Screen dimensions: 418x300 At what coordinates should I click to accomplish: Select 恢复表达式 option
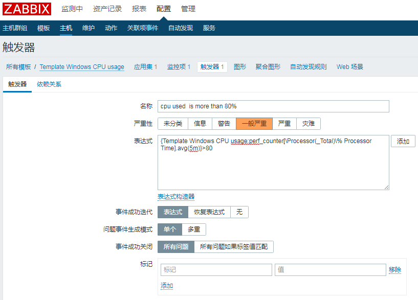(209, 212)
